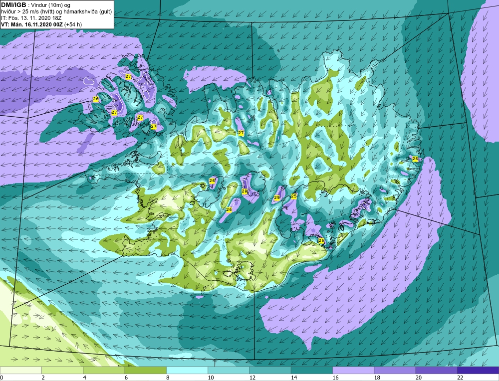
Task: Click the '(+54 h)' forecast offset text
Action: (x=73, y=24)
